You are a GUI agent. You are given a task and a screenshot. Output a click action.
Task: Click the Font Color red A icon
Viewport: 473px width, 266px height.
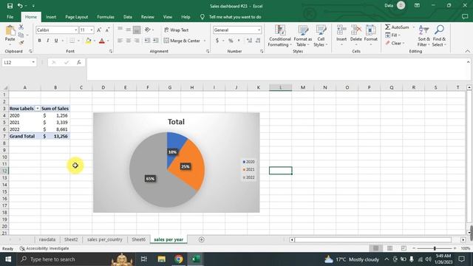tap(102, 41)
